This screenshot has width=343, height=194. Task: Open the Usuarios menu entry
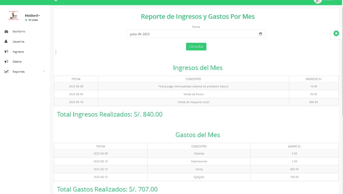click(x=19, y=42)
